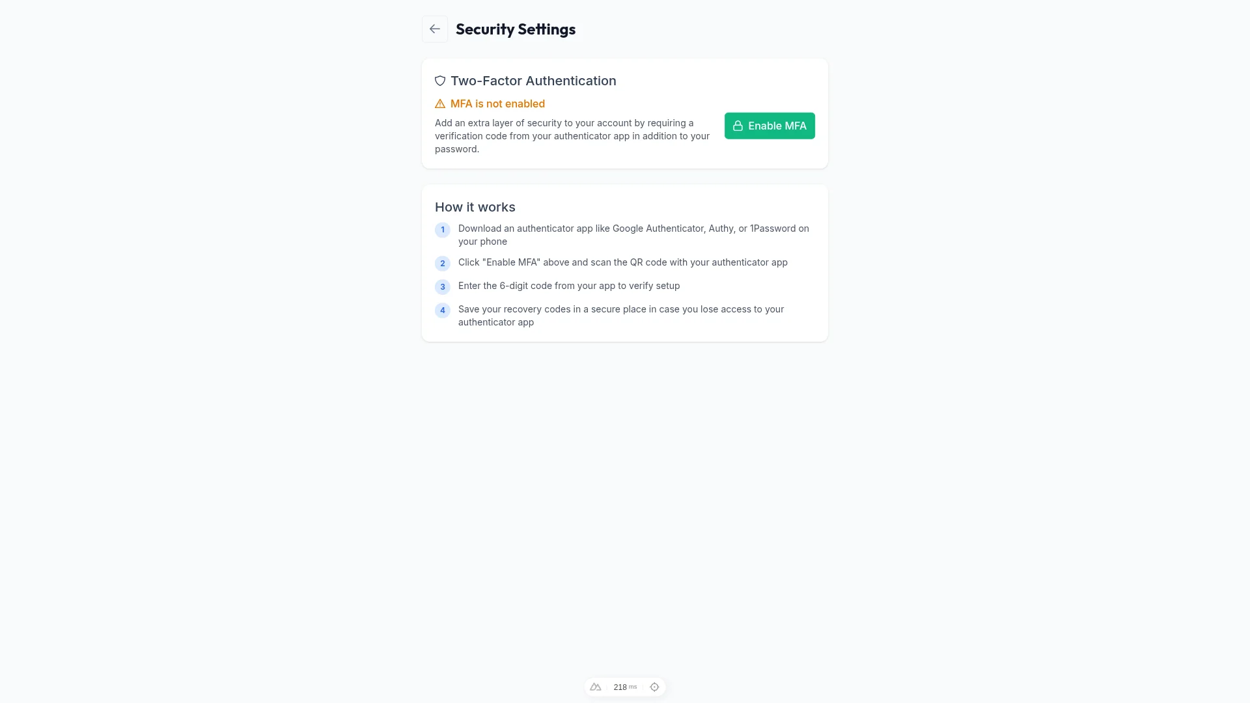Click the numbered circle for step 1

tap(443, 230)
